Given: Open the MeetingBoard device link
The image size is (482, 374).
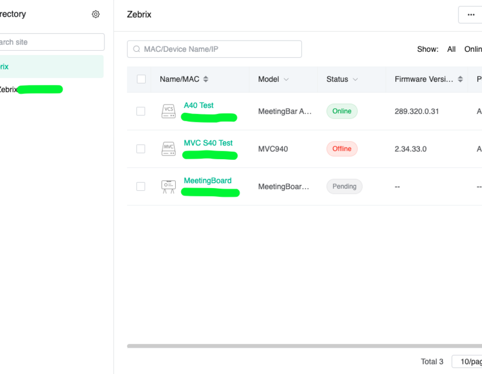Looking at the screenshot, I should tap(207, 181).
